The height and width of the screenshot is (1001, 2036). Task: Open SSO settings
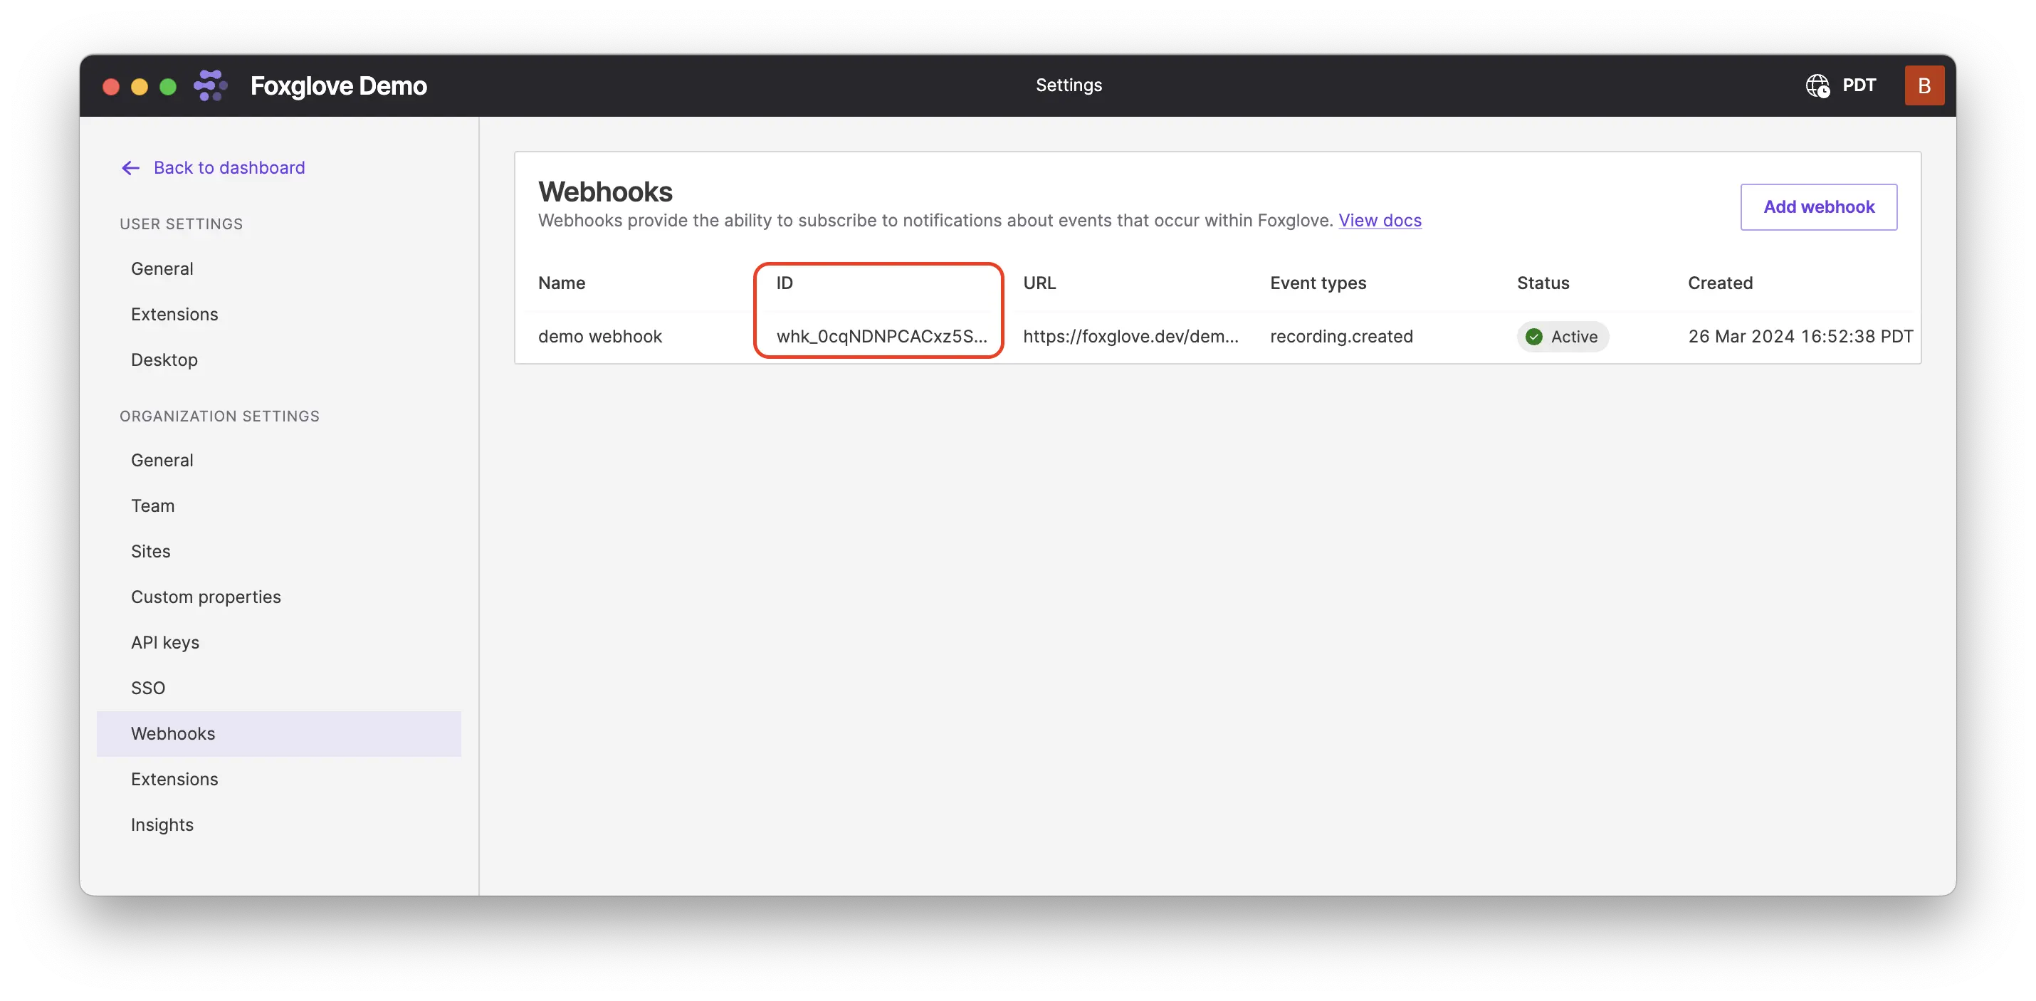(x=148, y=687)
